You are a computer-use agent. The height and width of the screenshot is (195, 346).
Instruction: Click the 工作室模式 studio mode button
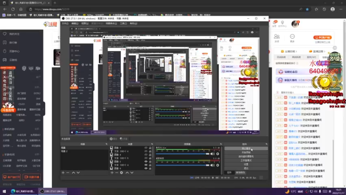[x=246, y=160]
